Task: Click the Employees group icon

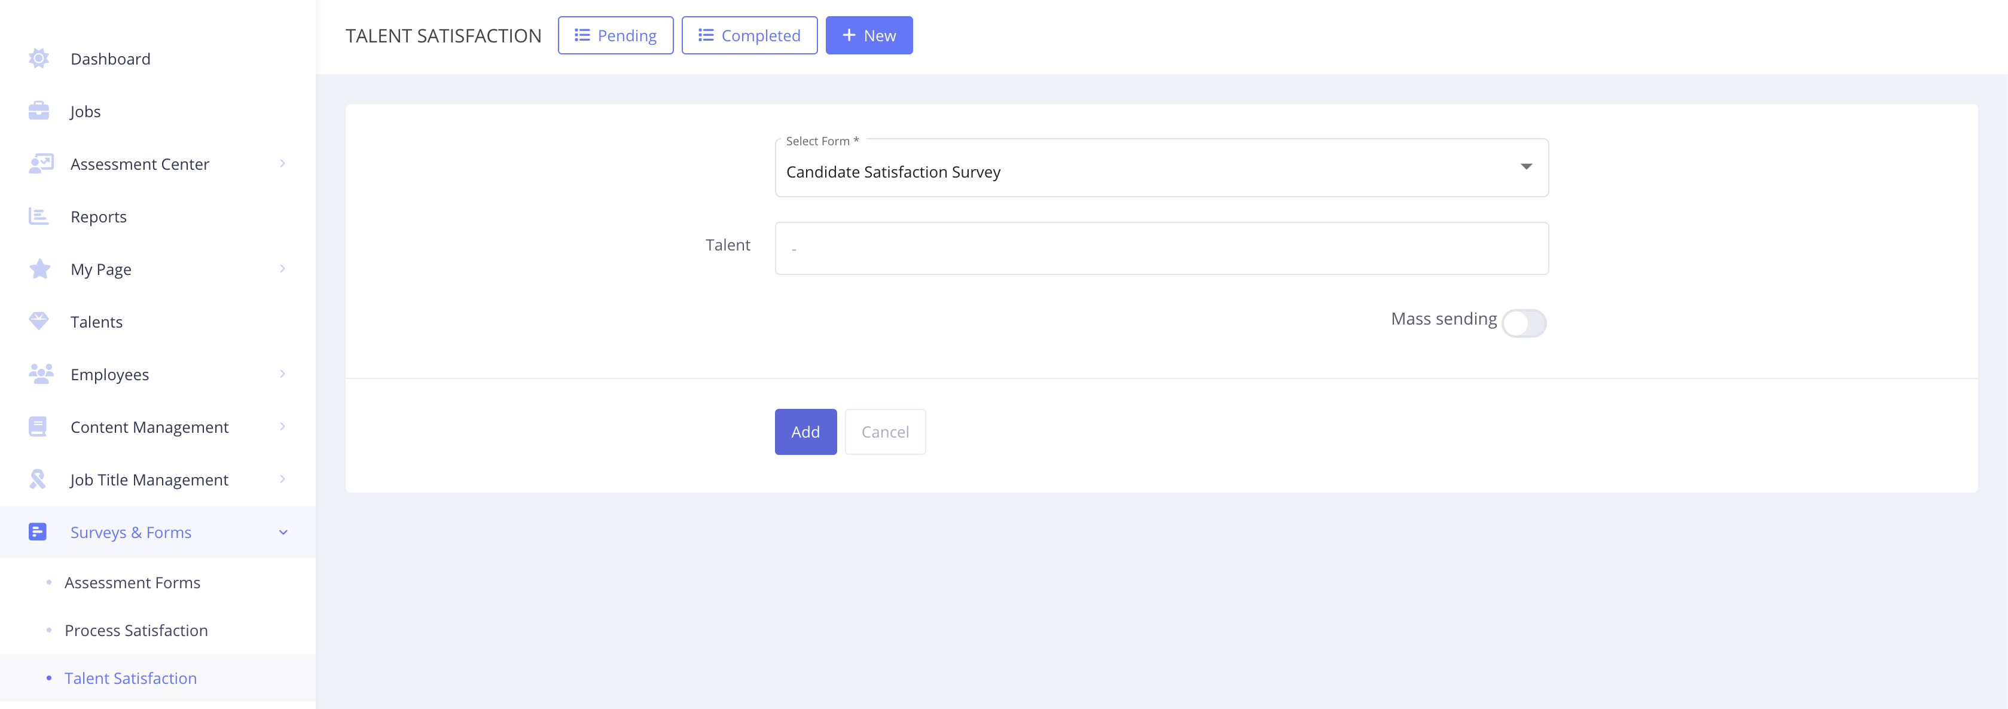Action: [x=41, y=374]
